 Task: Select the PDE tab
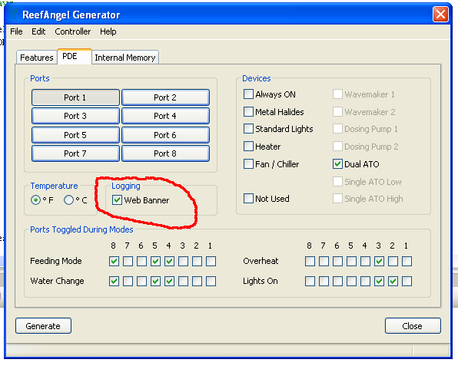(75, 56)
